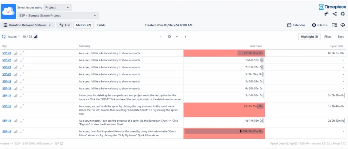
Task: Click the megaphone announcements icon
Action: [327, 14]
